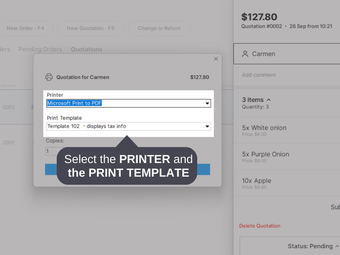Select the Apple item

[286, 183]
